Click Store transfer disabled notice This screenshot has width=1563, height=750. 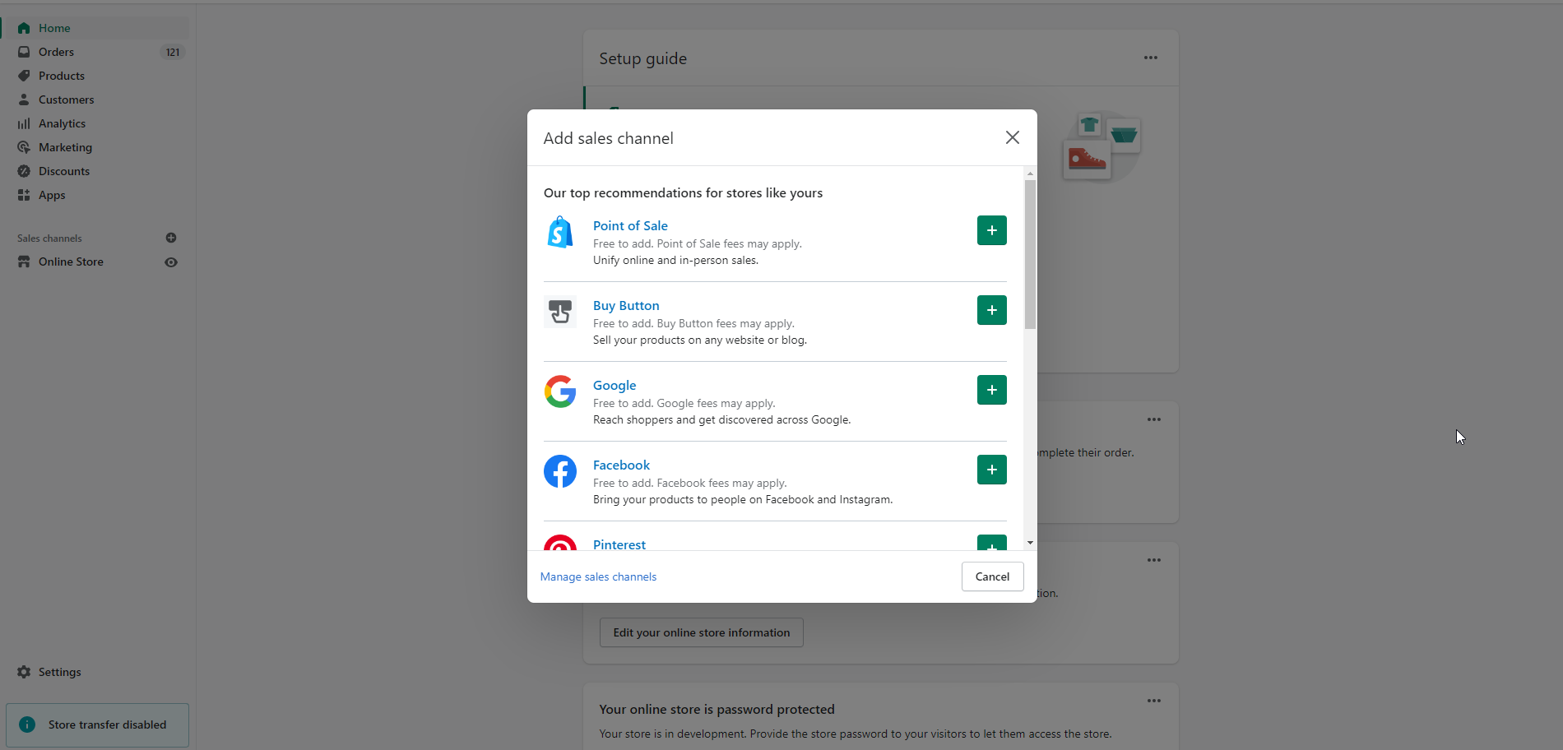click(97, 725)
